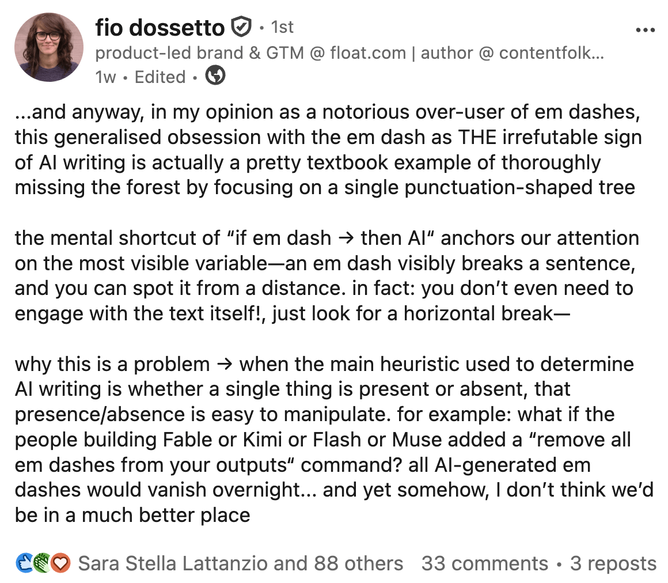The height and width of the screenshot is (583, 668).
Task: Show the 3 reposts list
Action: [613, 563]
